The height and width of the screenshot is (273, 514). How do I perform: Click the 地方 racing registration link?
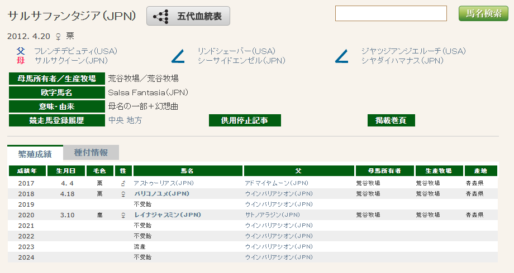click(134, 120)
